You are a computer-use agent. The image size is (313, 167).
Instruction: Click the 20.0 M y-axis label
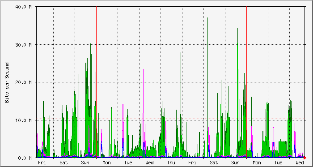click(x=23, y=82)
